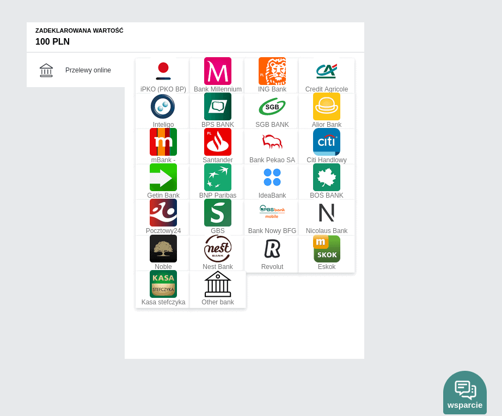Pick Bank Nowy BFG icon
The image size is (502, 416).
pyautogui.click(x=272, y=213)
